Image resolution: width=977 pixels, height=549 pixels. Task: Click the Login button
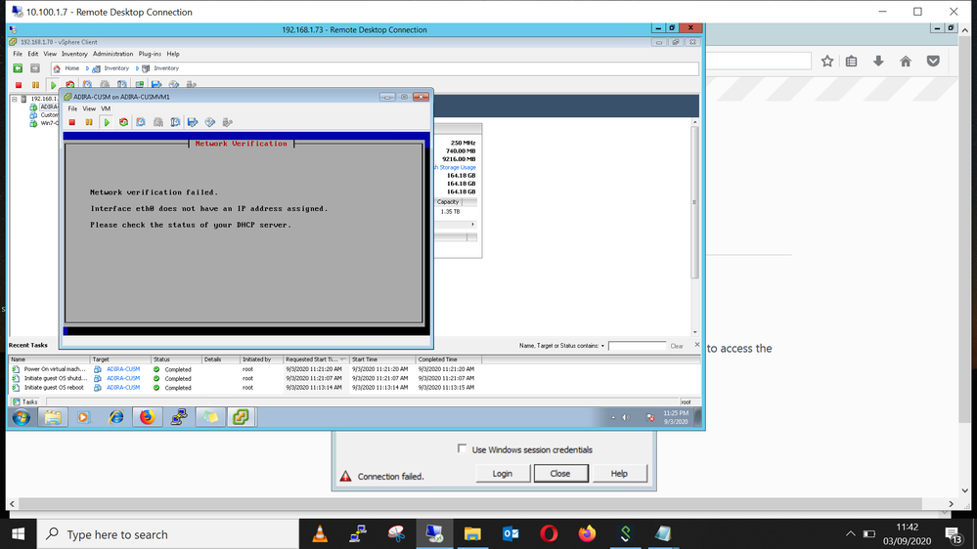pos(503,474)
